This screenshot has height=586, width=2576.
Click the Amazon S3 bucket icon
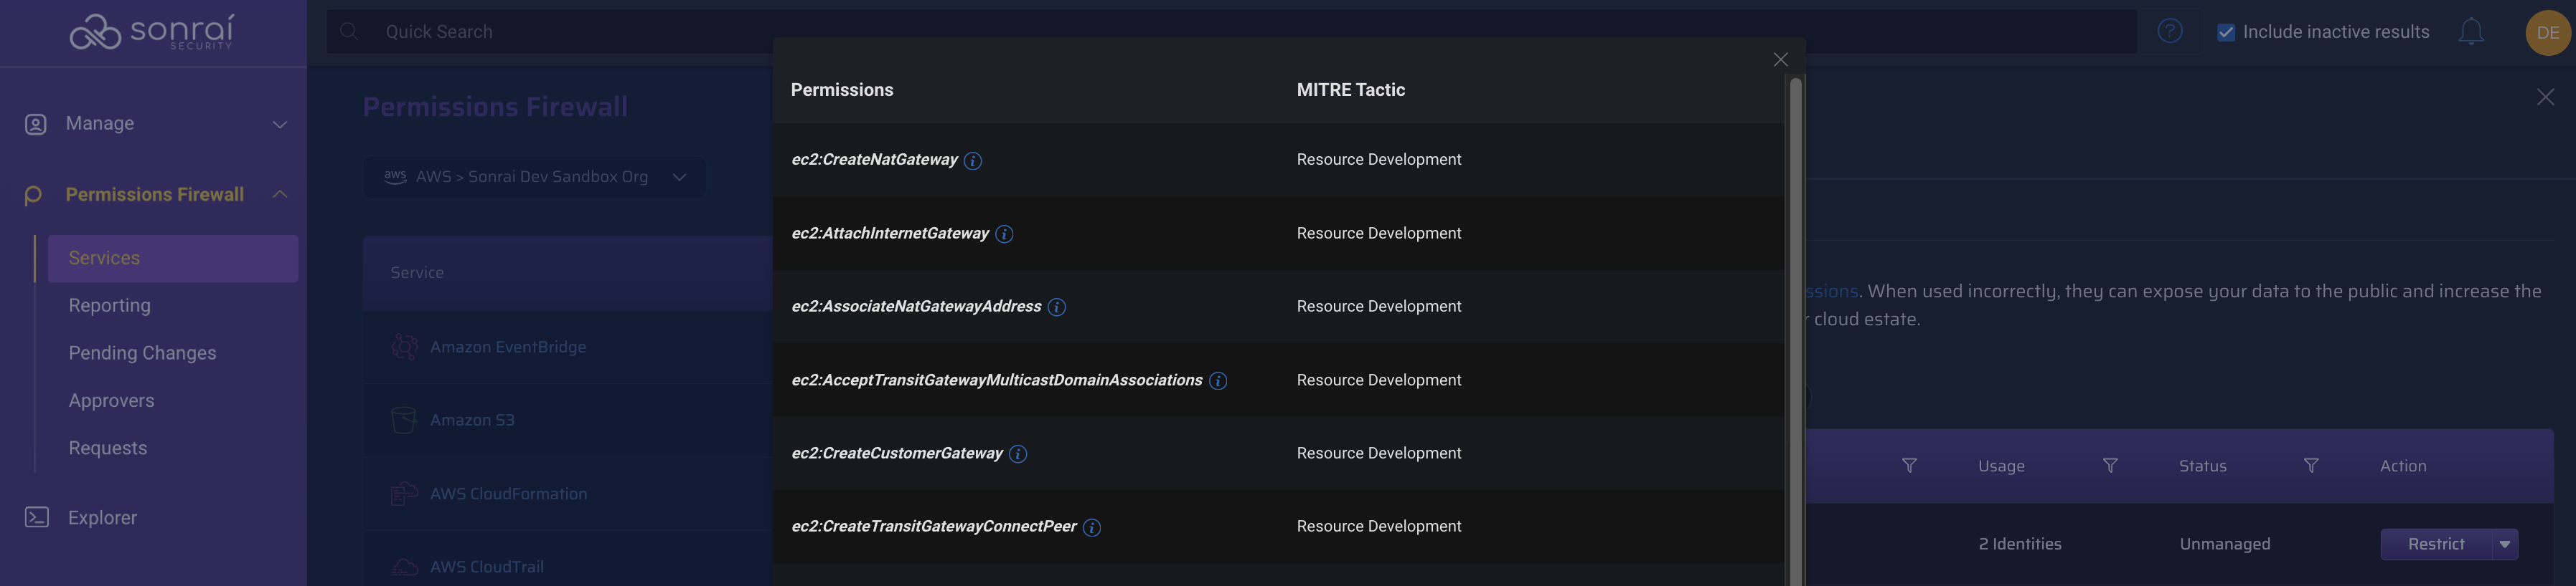(x=404, y=421)
